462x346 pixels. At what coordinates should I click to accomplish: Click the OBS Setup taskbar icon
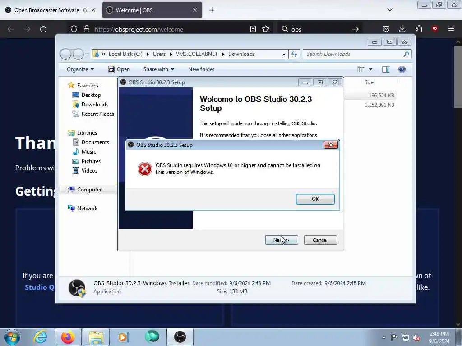(180, 337)
